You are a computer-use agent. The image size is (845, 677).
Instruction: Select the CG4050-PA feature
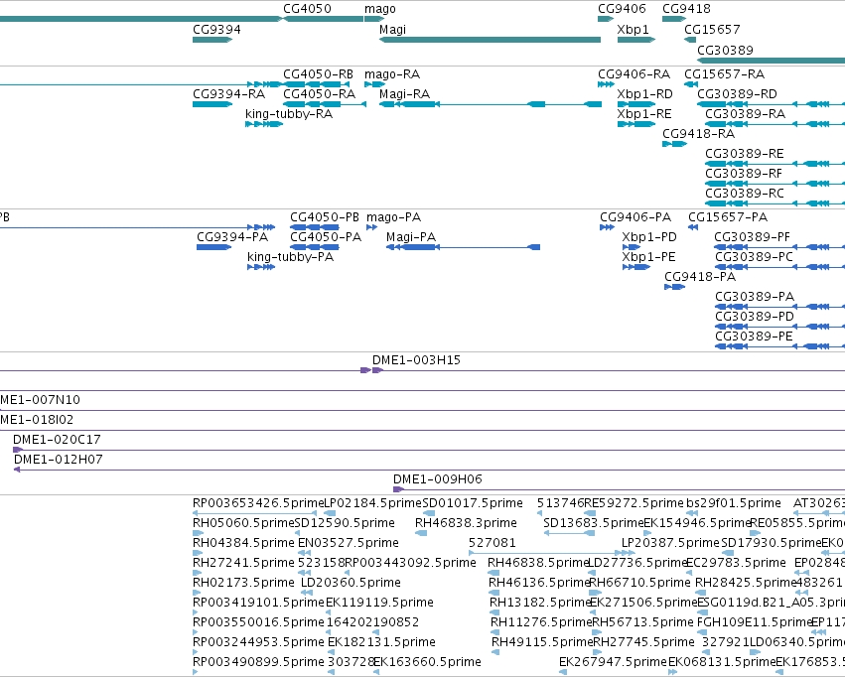[x=315, y=247]
